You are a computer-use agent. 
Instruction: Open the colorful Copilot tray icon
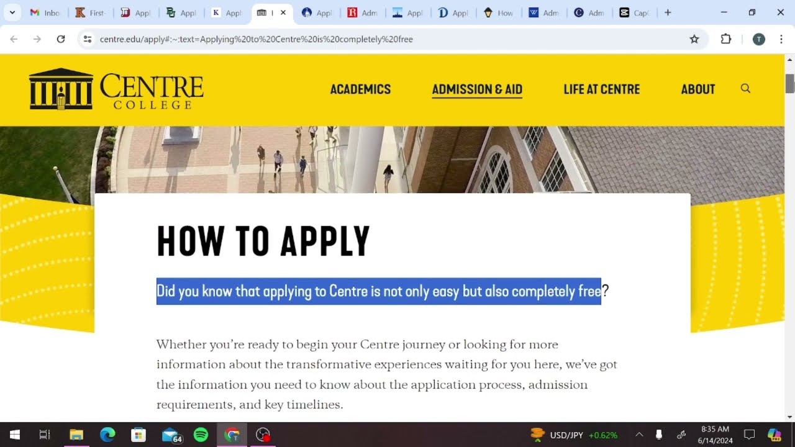(x=774, y=435)
